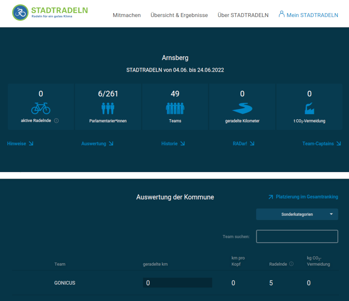This screenshot has width=349, height=301.
Task: Click the CO2-Vermeidung factory icon
Action: pos(309,108)
